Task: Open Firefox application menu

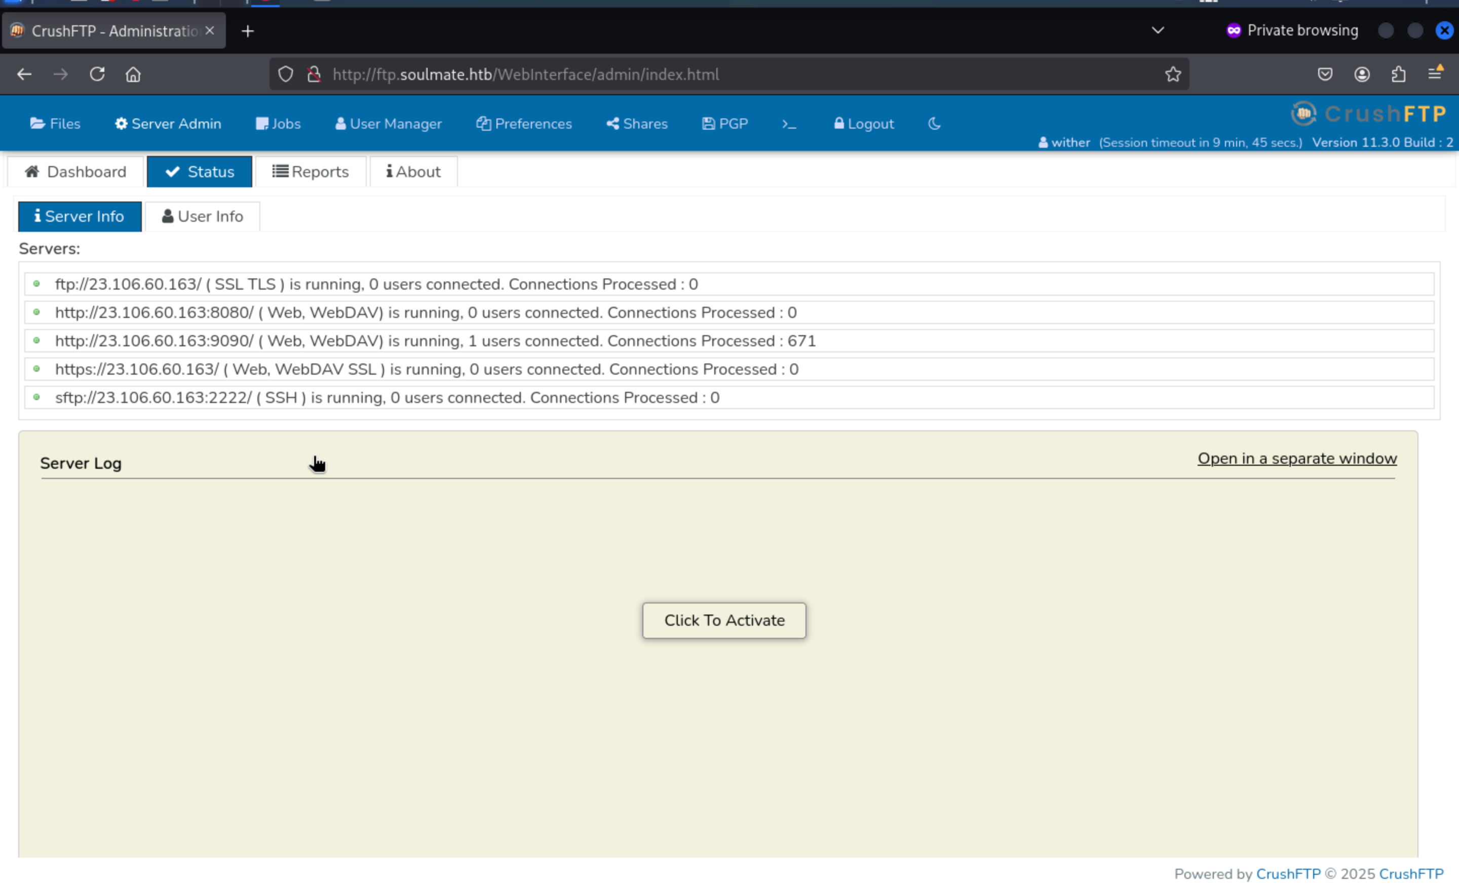Action: pyautogui.click(x=1435, y=74)
